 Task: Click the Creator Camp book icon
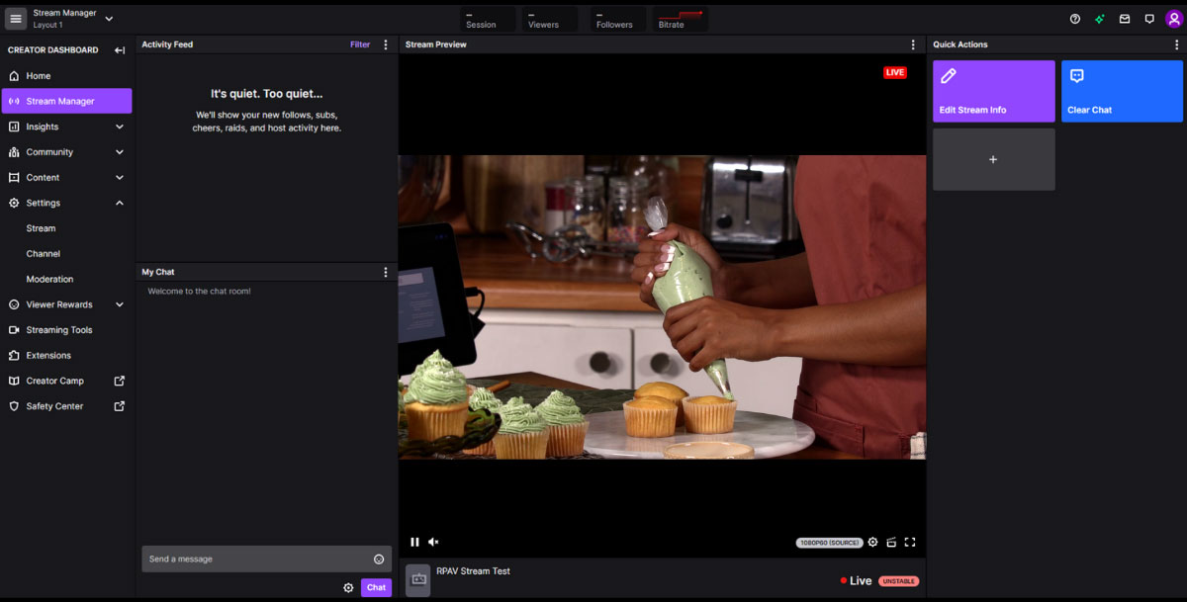(x=14, y=381)
